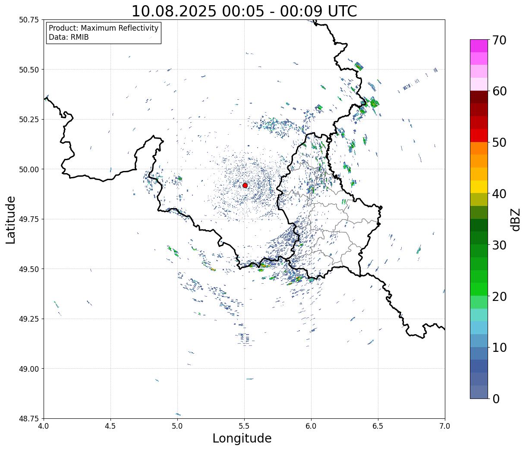Click the red radar location marker
526x449 pixels.
tap(245, 185)
